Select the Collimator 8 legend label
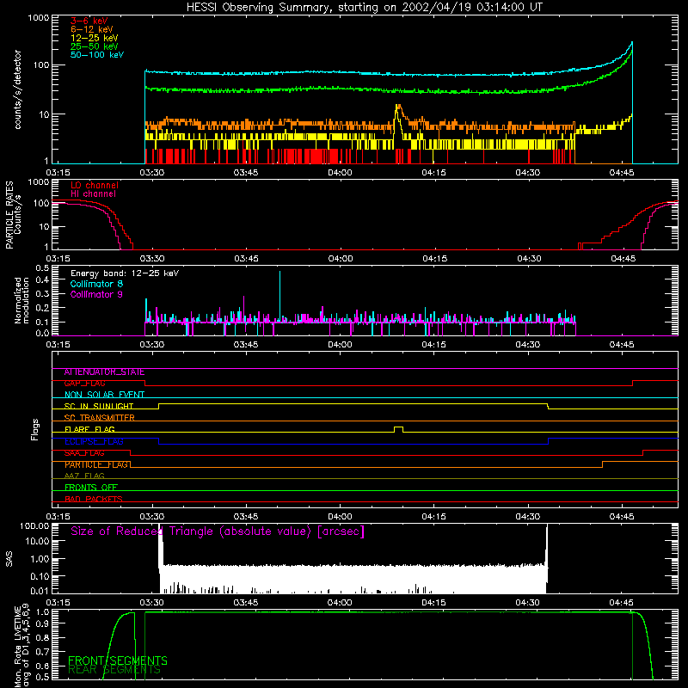 (x=96, y=284)
